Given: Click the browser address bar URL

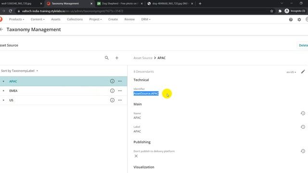Looking at the screenshot, I should pos(73,11).
